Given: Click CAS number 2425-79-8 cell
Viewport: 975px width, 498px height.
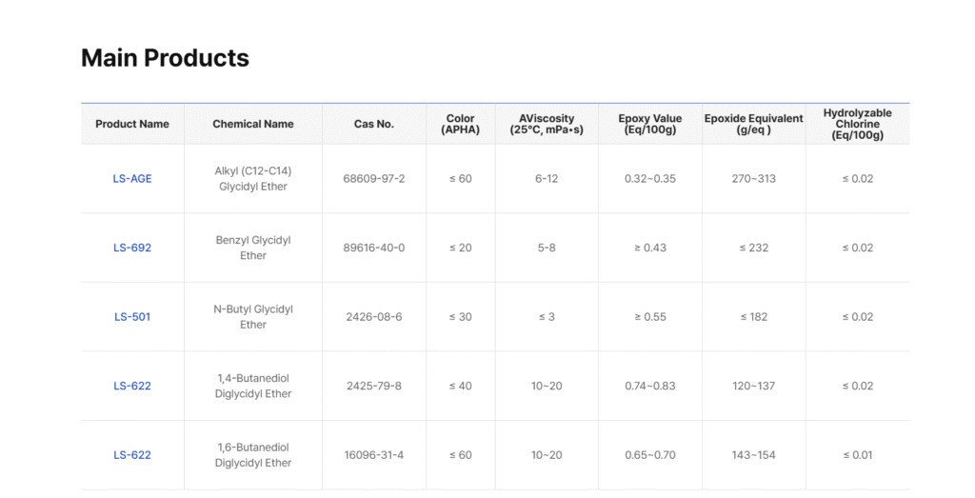Looking at the screenshot, I should (374, 386).
